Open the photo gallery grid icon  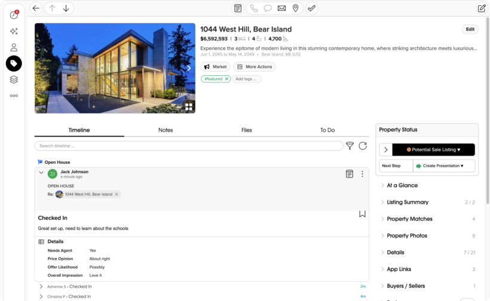click(x=189, y=107)
